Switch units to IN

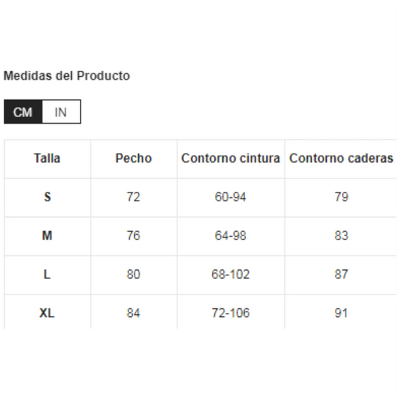(x=61, y=112)
